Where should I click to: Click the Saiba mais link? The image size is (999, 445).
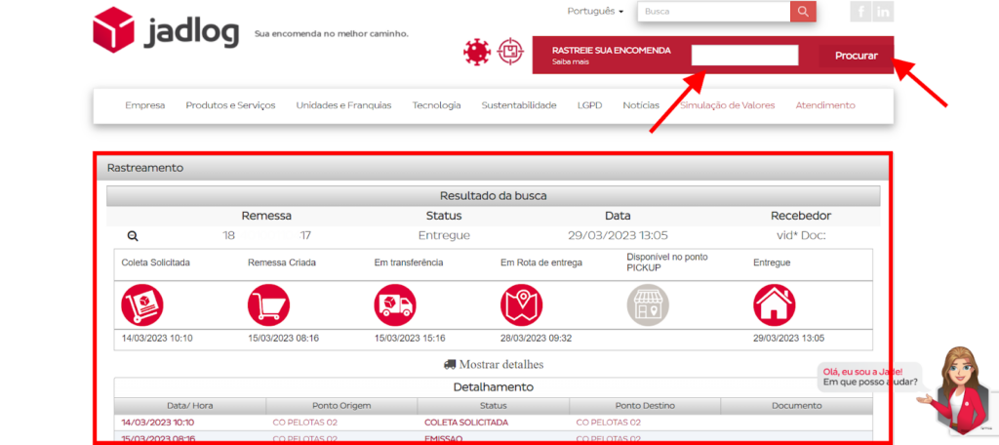coord(571,61)
